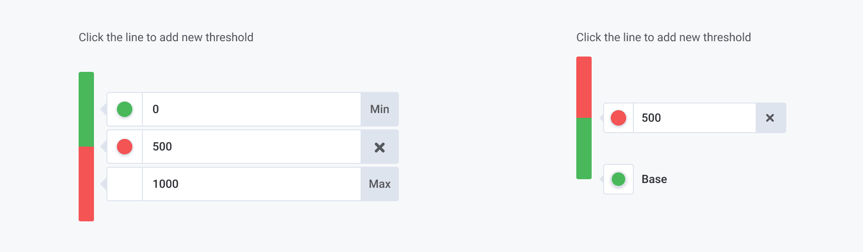The height and width of the screenshot is (252, 863).
Task: Click right "Click the line to add" hint
Action: pyautogui.click(x=664, y=37)
